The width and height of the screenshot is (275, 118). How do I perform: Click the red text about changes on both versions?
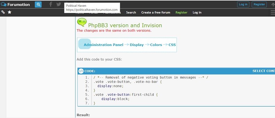coord(114,30)
